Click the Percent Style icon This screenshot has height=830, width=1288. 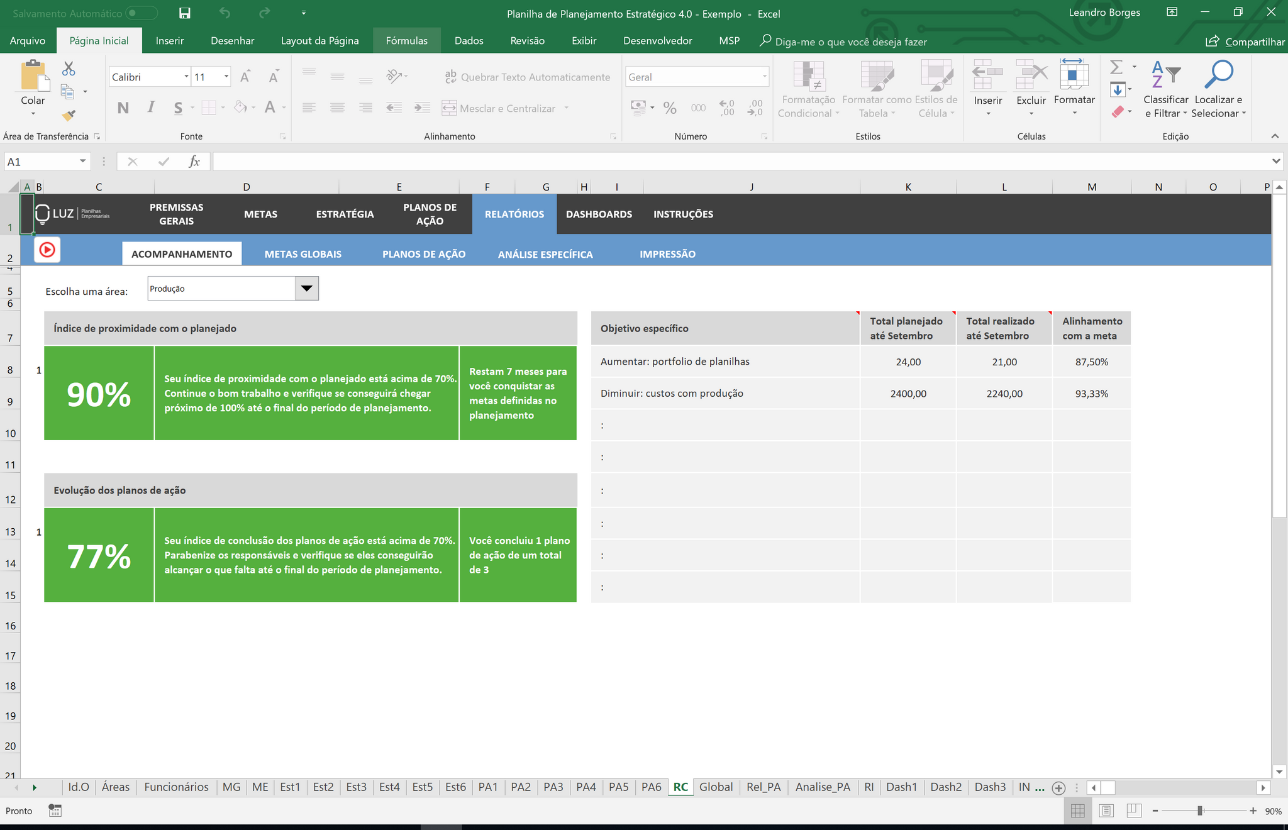point(670,108)
